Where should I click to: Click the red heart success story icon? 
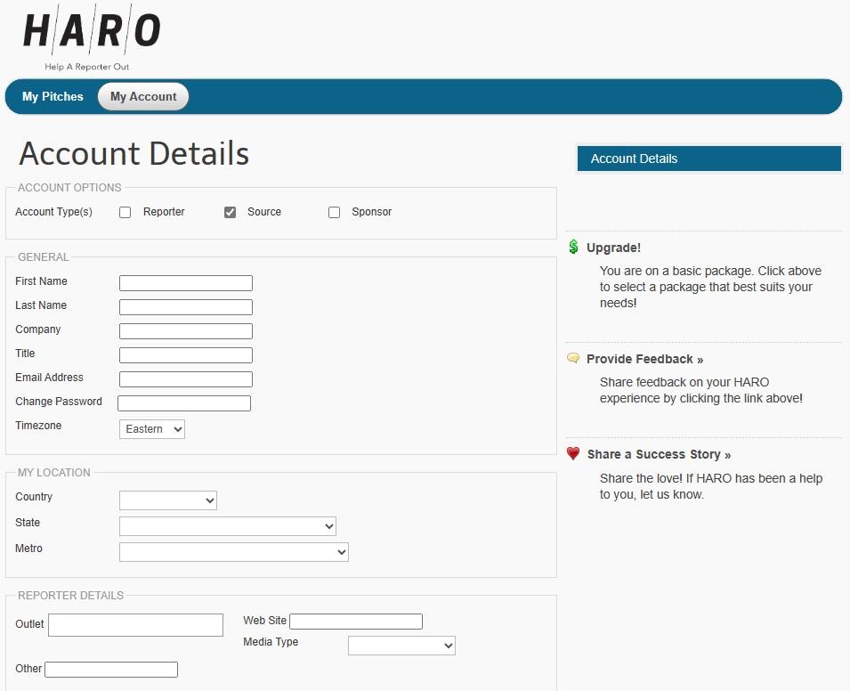point(573,454)
